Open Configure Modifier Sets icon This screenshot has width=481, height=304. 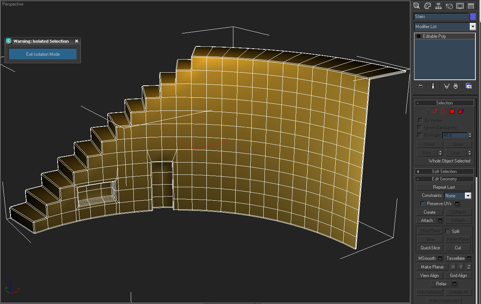click(469, 86)
